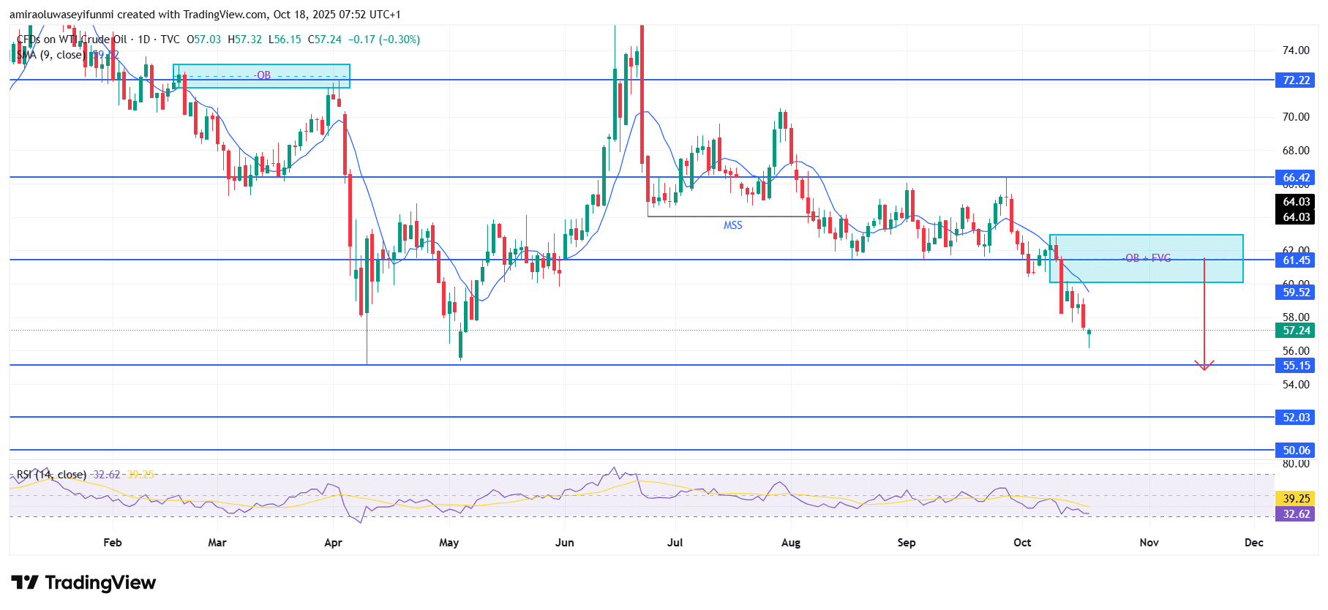The height and width of the screenshot is (610, 1328).
Task: Click the purple 32.62 RSI value tag
Action: [x=1296, y=514]
